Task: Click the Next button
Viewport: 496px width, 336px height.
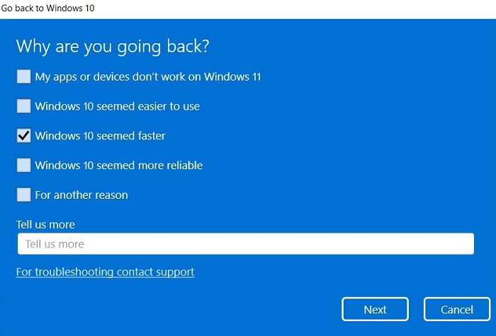Action: pyautogui.click(x=375, y=309)
